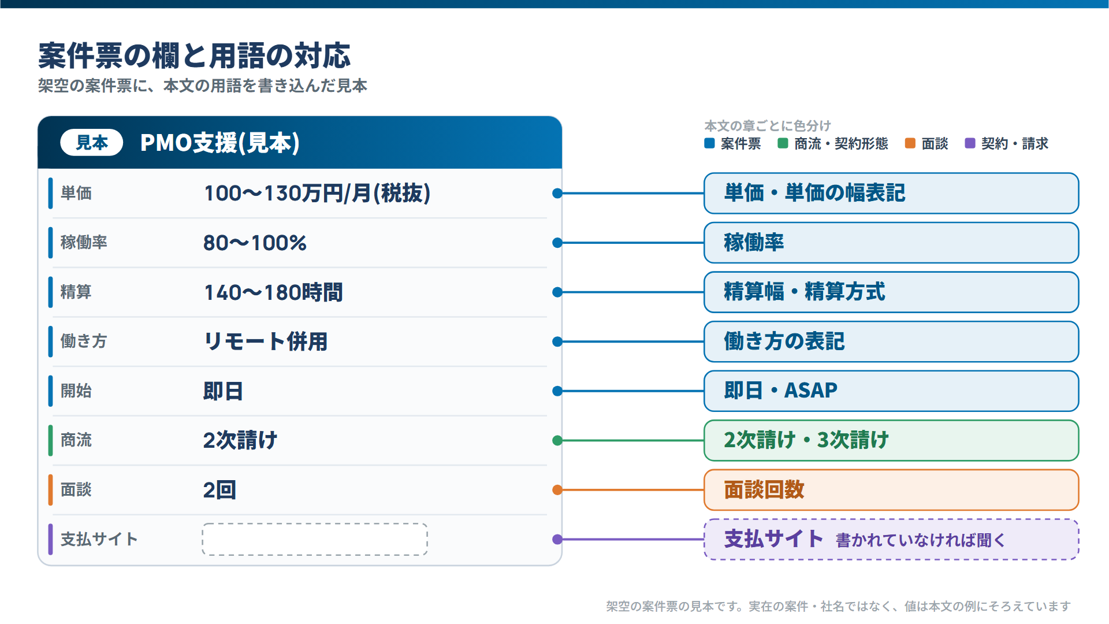Click the 開始 row label
The height and width of the screenshot is (624, 1109).
76,391
